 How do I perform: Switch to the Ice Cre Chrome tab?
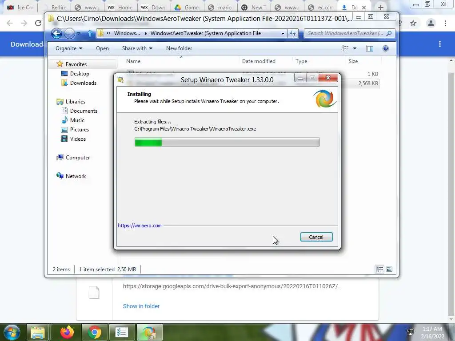(20, 7)
